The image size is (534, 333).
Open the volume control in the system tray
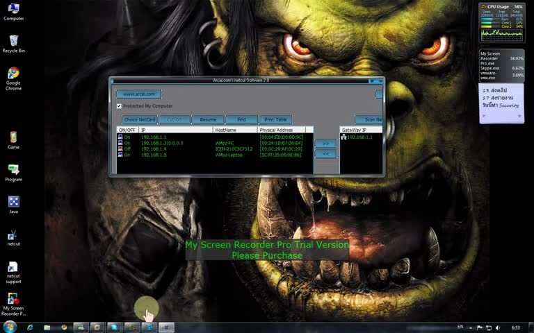tap(498, 328)
